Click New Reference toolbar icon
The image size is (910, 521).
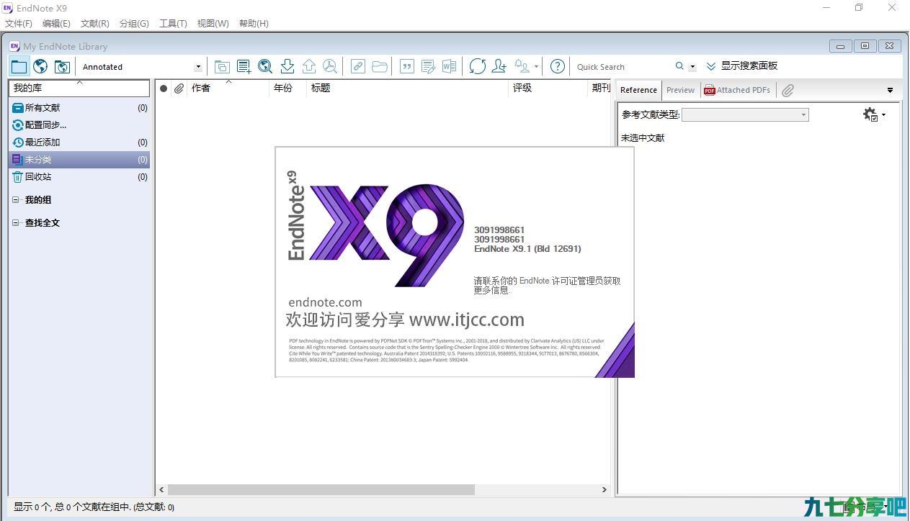pyautogui.click(x=244, y=66)
